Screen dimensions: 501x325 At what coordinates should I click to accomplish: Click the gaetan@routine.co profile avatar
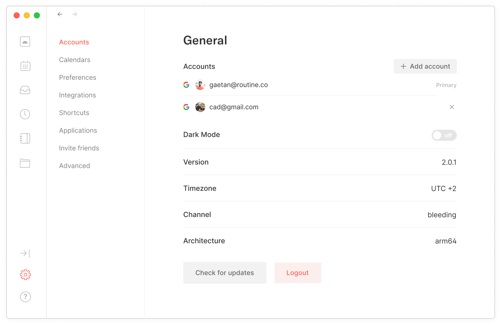point(200,85)
